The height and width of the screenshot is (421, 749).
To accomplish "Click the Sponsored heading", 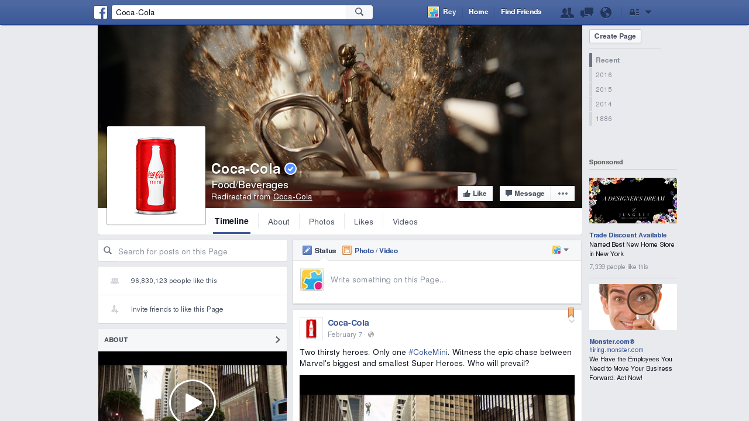I will (606, 162).
